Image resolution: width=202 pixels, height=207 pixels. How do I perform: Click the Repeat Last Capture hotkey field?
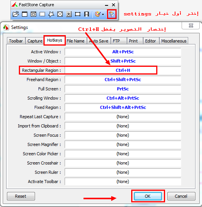(123, 117)
